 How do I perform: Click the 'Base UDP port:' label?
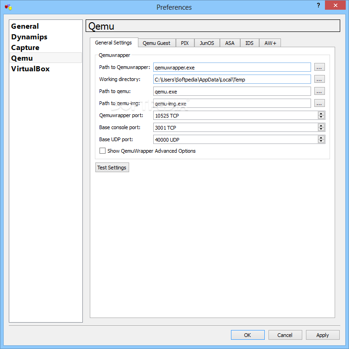[x=116, y=139]
